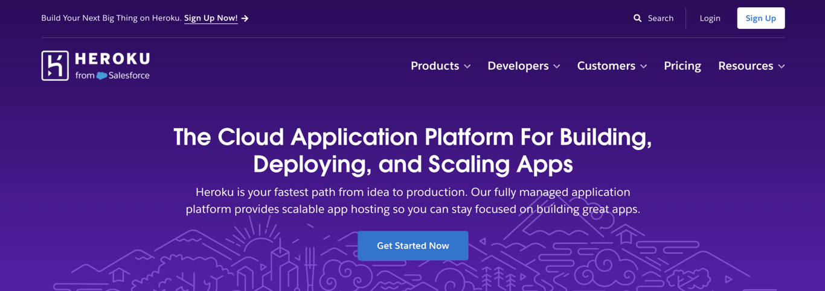Click the Heroku logo icon
825x291 pixels.
tap(55, 65)
